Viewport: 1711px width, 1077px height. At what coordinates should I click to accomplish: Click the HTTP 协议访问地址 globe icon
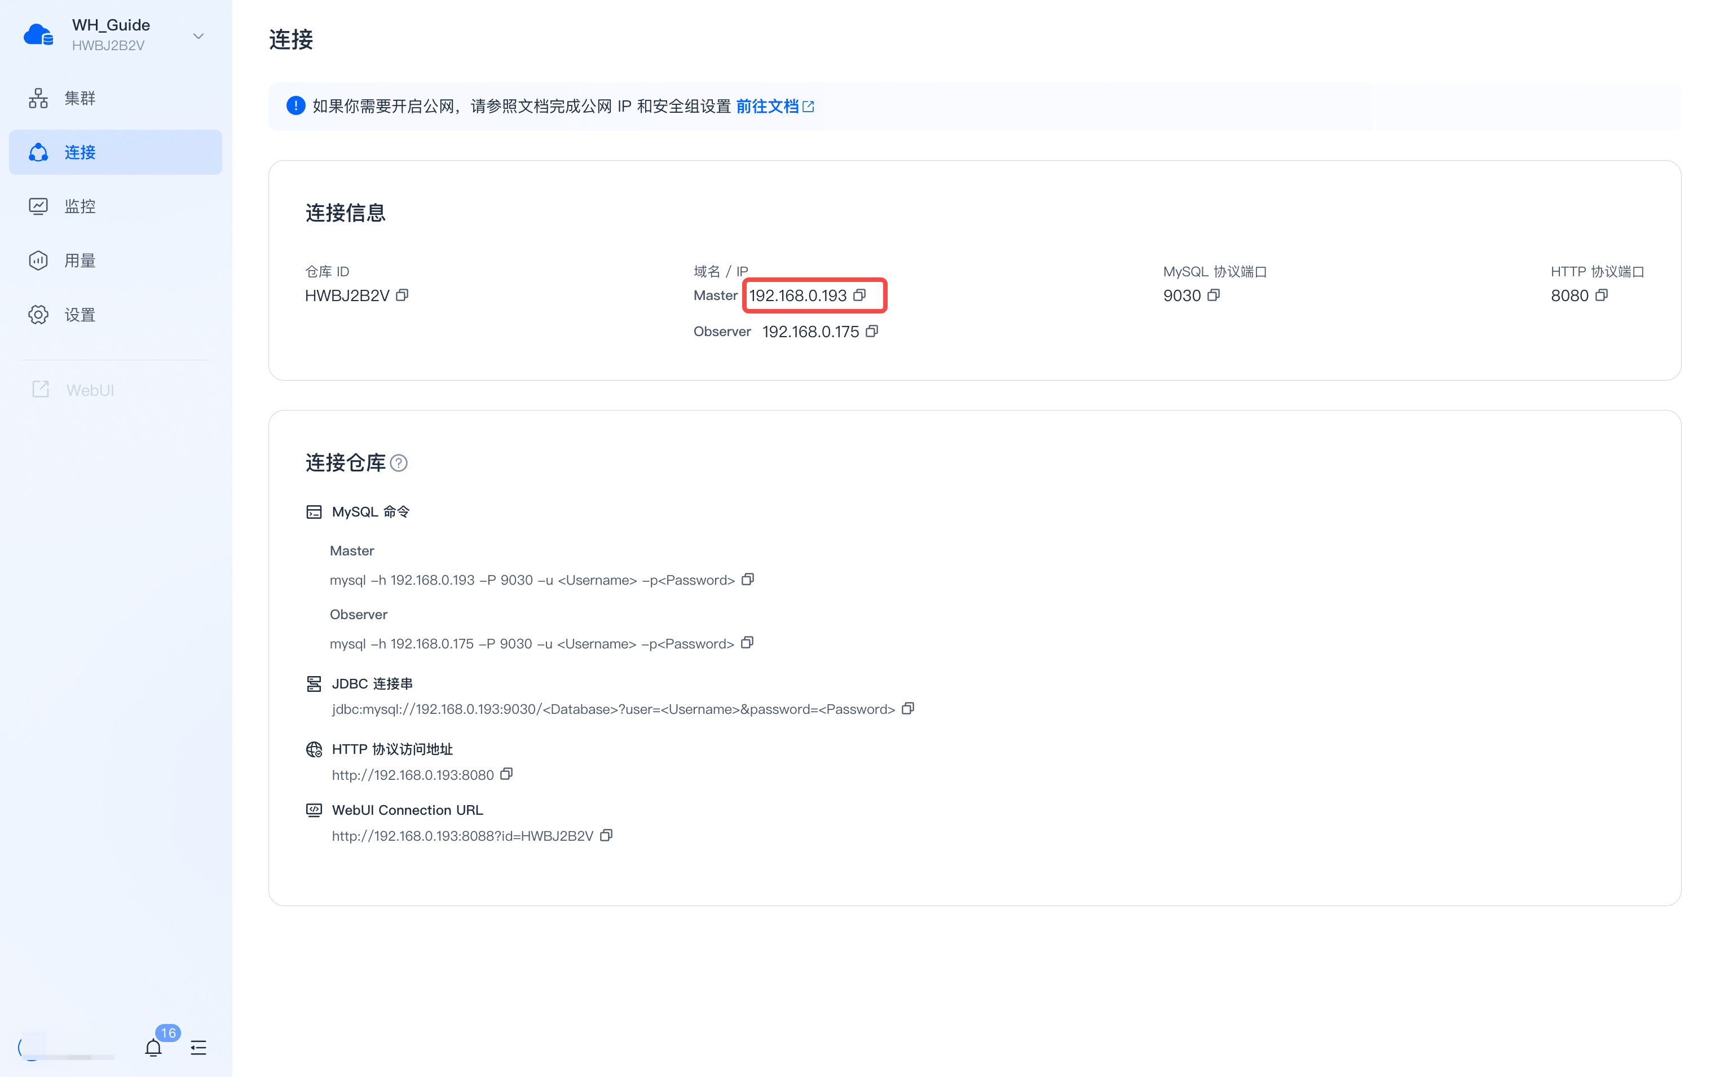(314, 749)
